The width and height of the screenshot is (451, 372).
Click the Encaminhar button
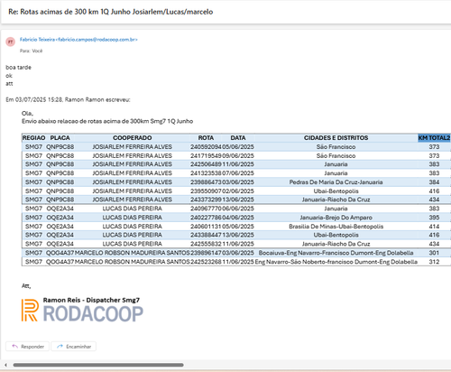tap(74, 347)
